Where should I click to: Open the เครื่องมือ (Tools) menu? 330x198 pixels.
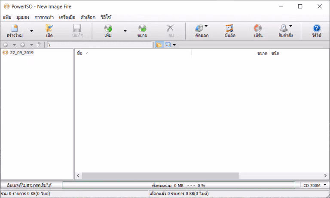point(67,17)
